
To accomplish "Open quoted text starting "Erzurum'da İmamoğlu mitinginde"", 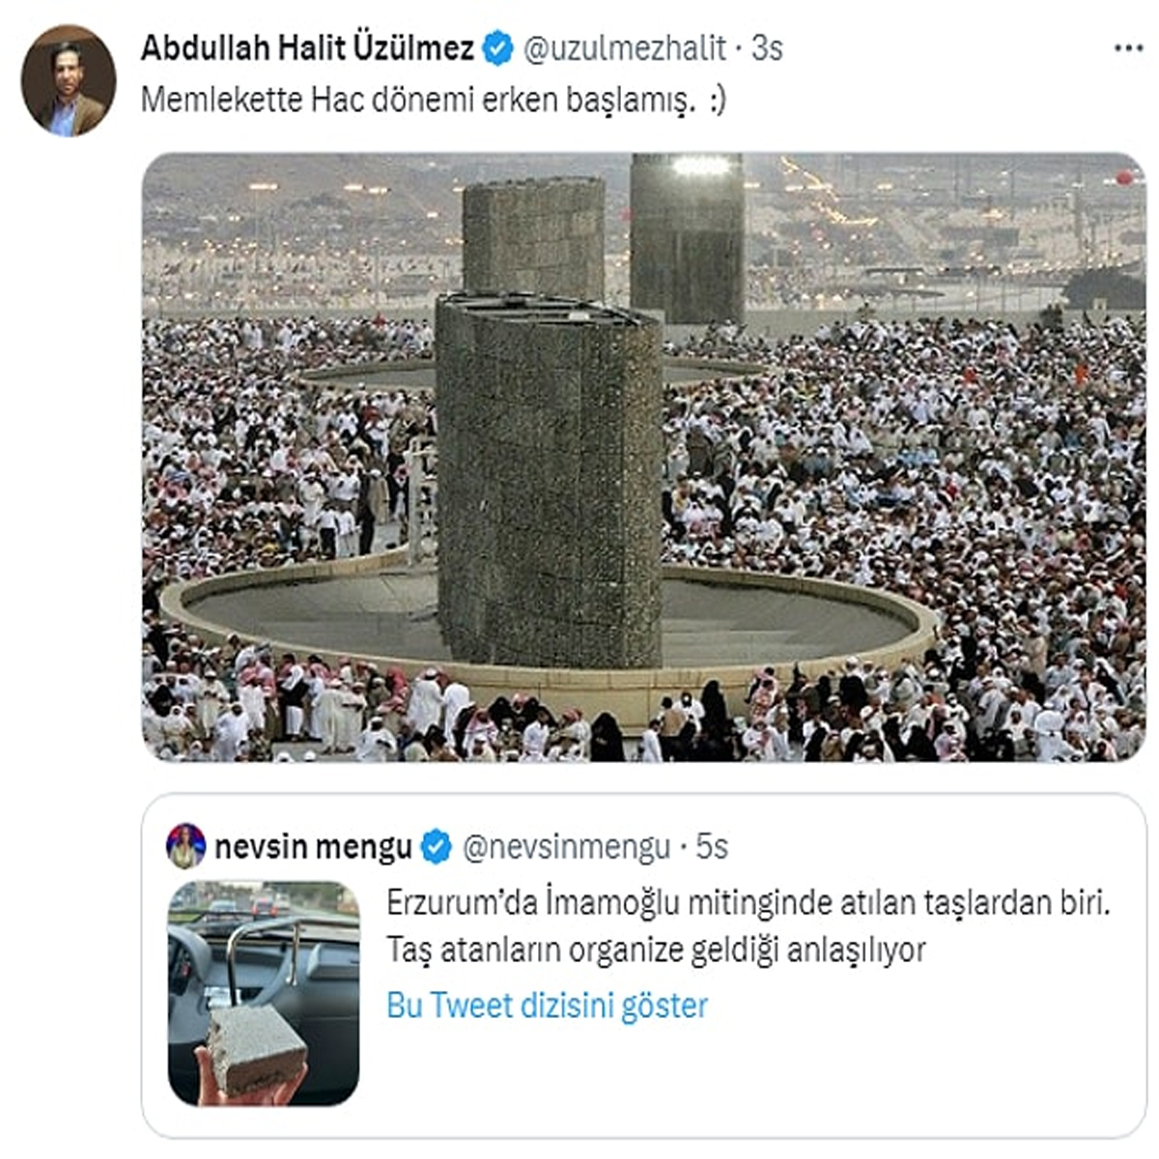I will click(x=749, y=903).
